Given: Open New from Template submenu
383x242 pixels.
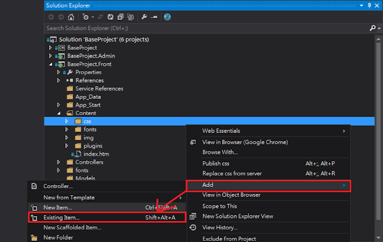Looking at the screenshot, I should (107, 198).
